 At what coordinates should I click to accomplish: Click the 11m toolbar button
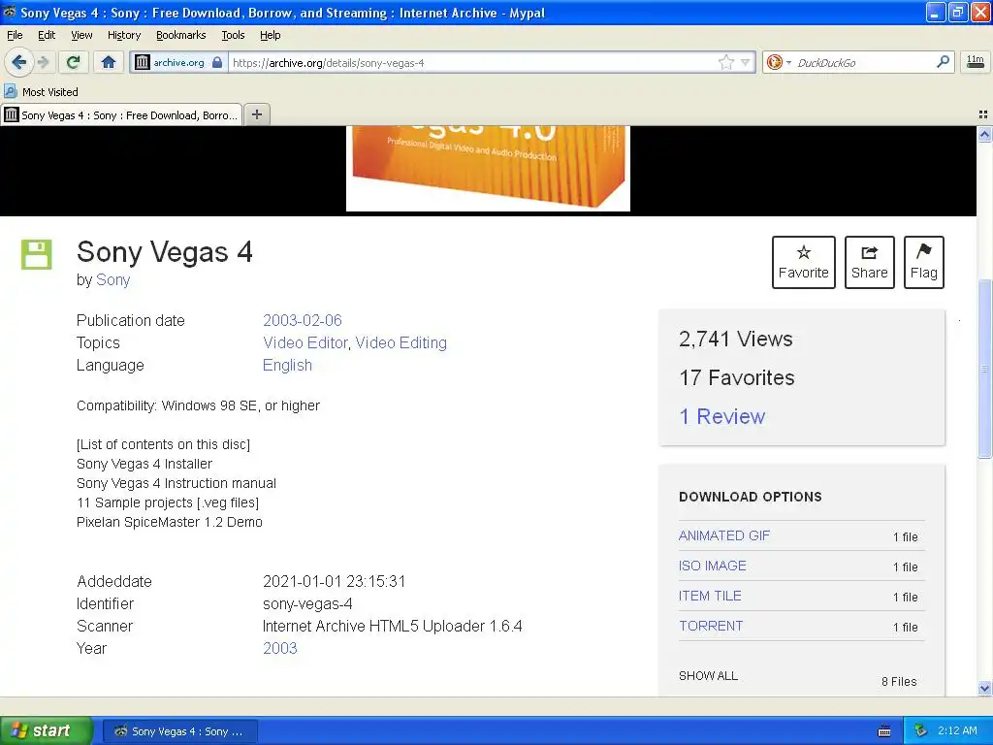tap(976, 62)
